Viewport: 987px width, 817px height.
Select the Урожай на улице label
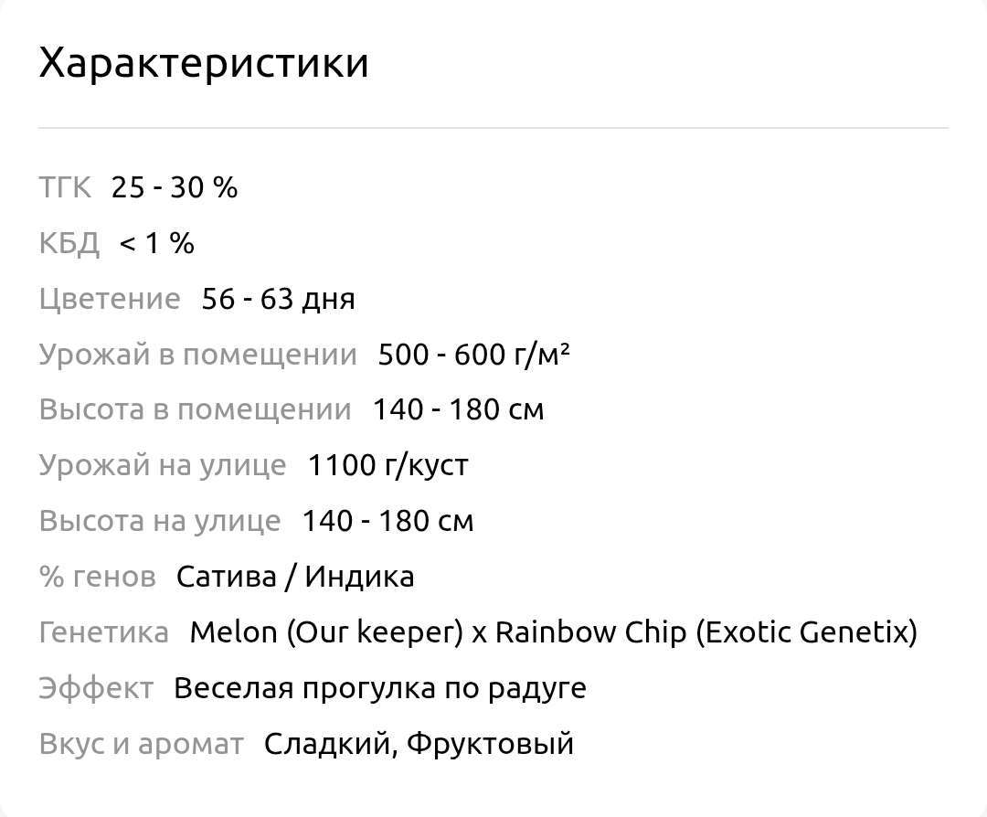point(163,466)
